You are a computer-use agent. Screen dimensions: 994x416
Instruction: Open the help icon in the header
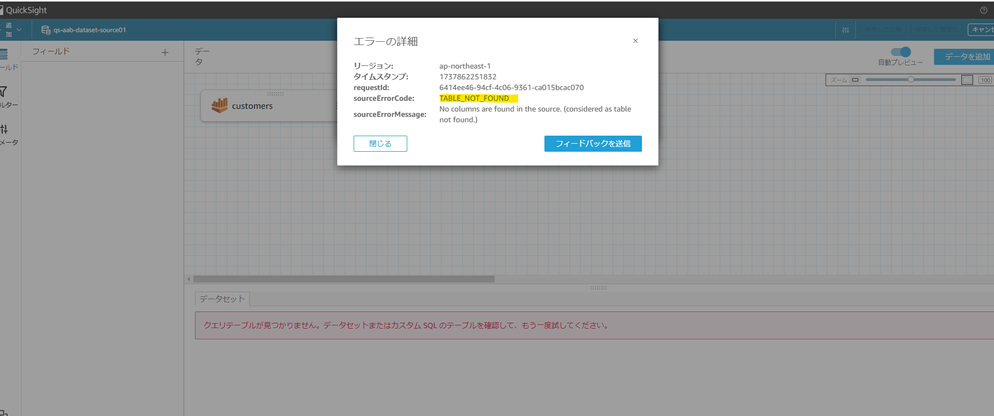(x=983, y=10)
